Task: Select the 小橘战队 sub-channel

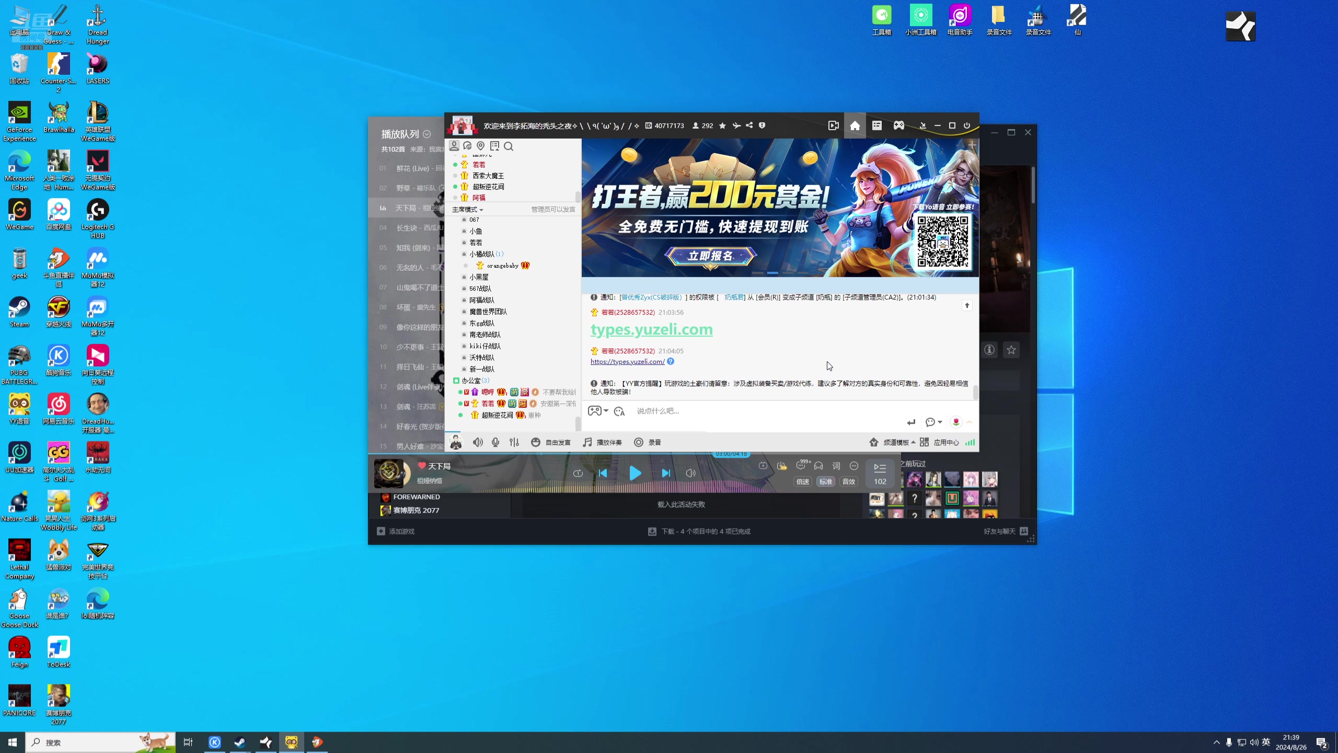Action: tap(481, 254)
